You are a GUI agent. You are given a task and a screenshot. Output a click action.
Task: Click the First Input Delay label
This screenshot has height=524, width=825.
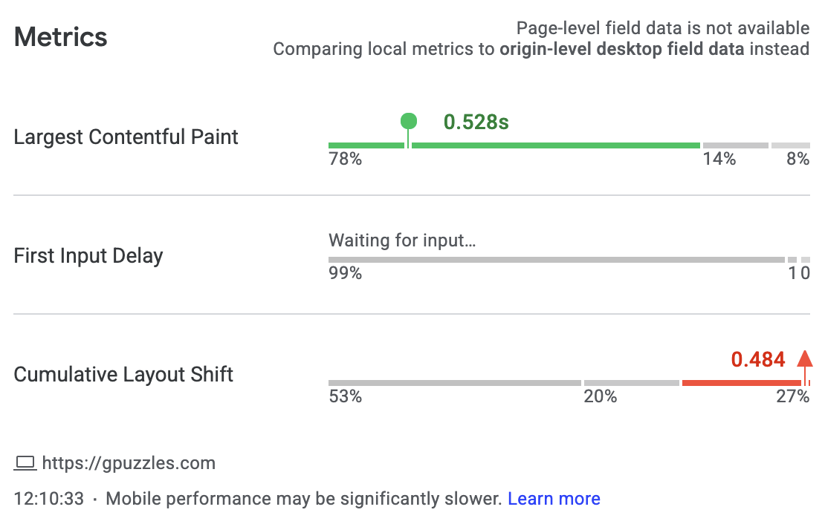(x=88, y=256)
